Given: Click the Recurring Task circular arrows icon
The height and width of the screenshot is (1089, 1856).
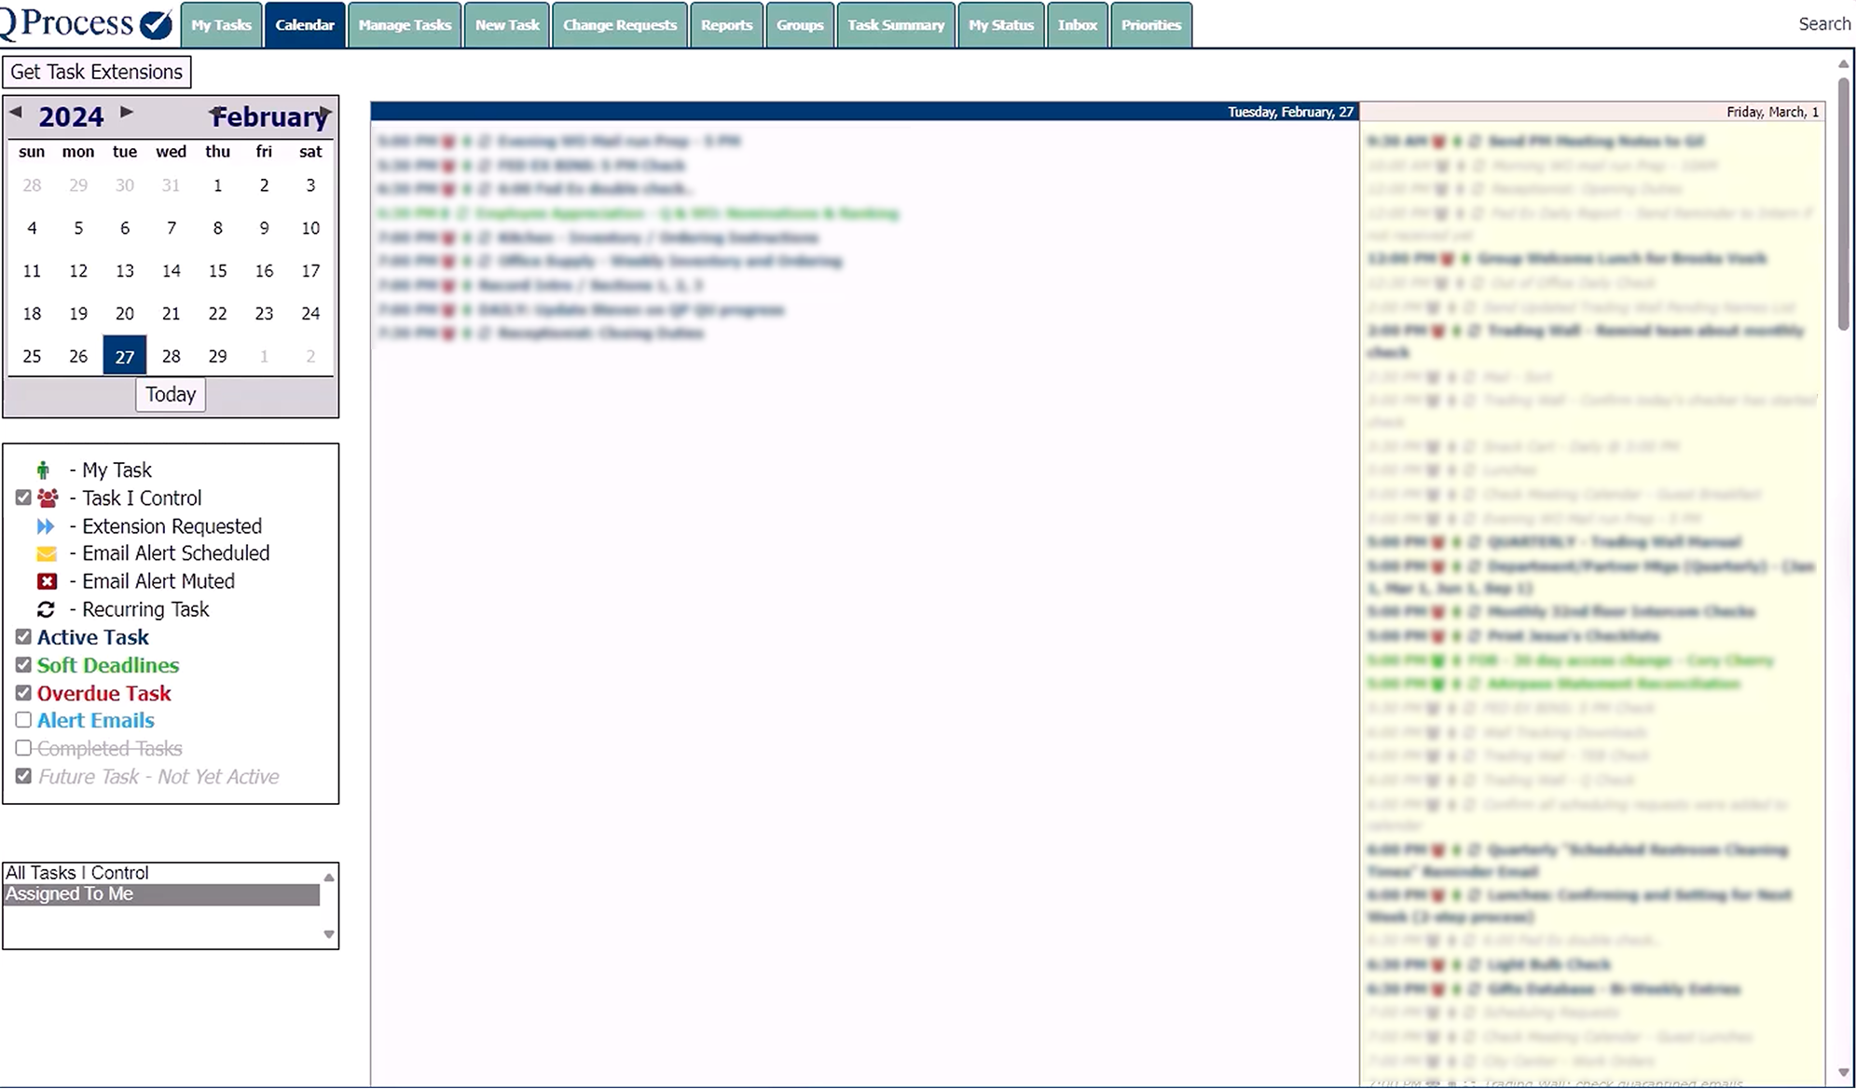Looking at the screenshot, I should [46, 609].
